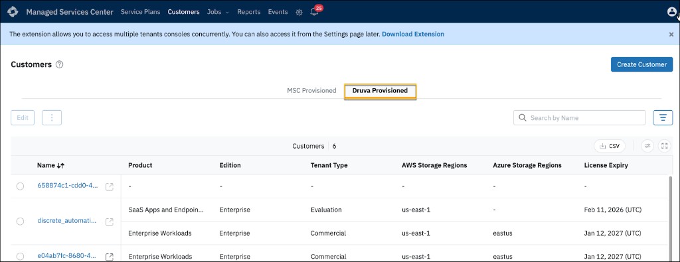The width and height of the screenshot is (680, 262).
Task: Open 658874c1-cdd0 tenant console icon
Action: point(110,186)
